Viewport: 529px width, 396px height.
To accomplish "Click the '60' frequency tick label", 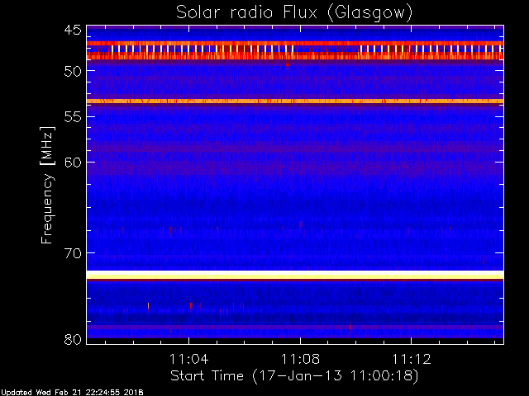I will click(x=73, y=163).
